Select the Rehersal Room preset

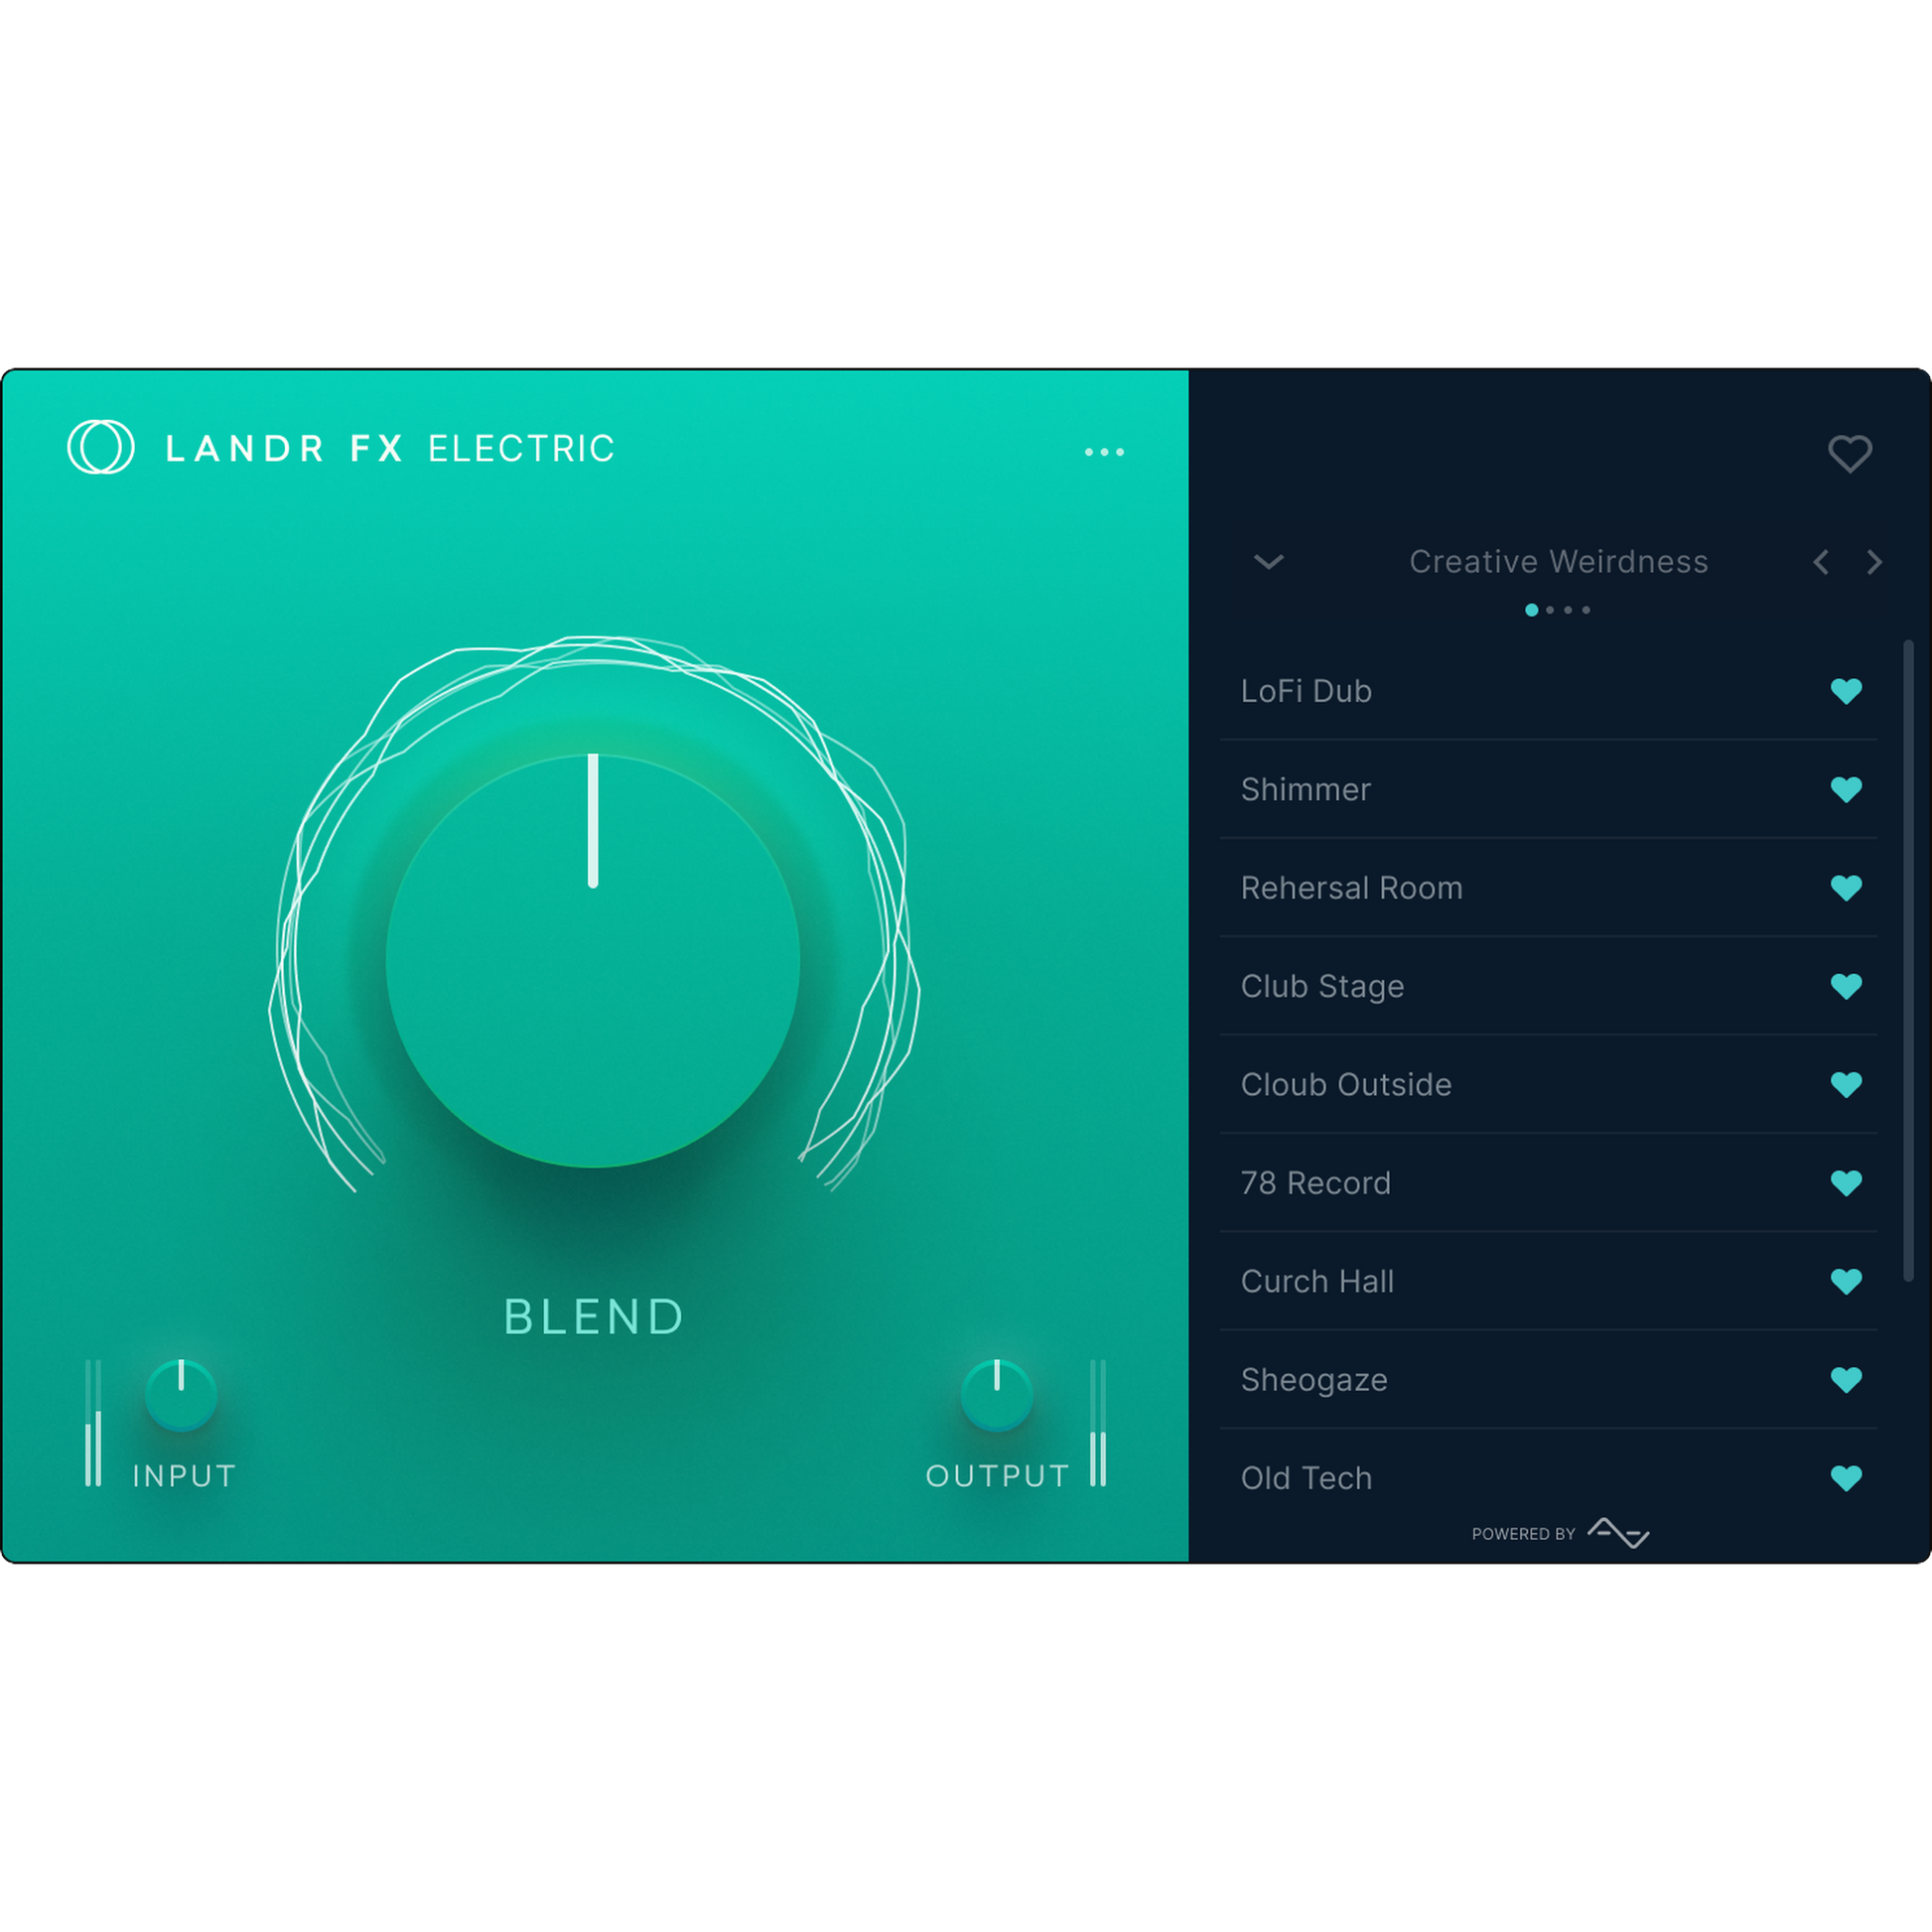pos(1352,888)
